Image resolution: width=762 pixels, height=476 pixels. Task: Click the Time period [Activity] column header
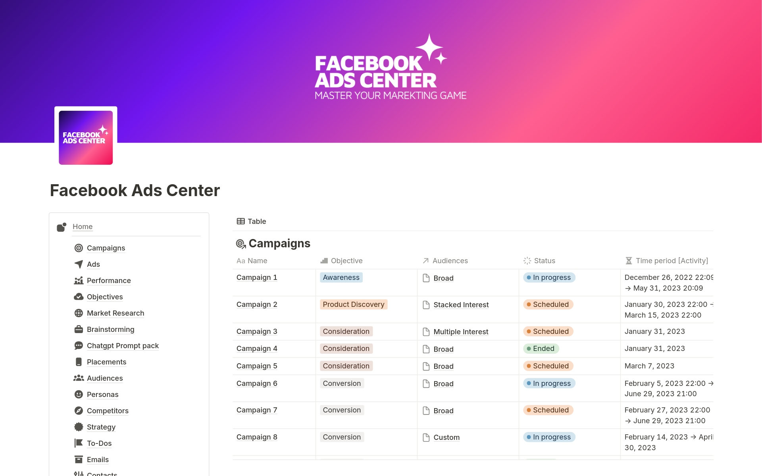tap(672, 261)
